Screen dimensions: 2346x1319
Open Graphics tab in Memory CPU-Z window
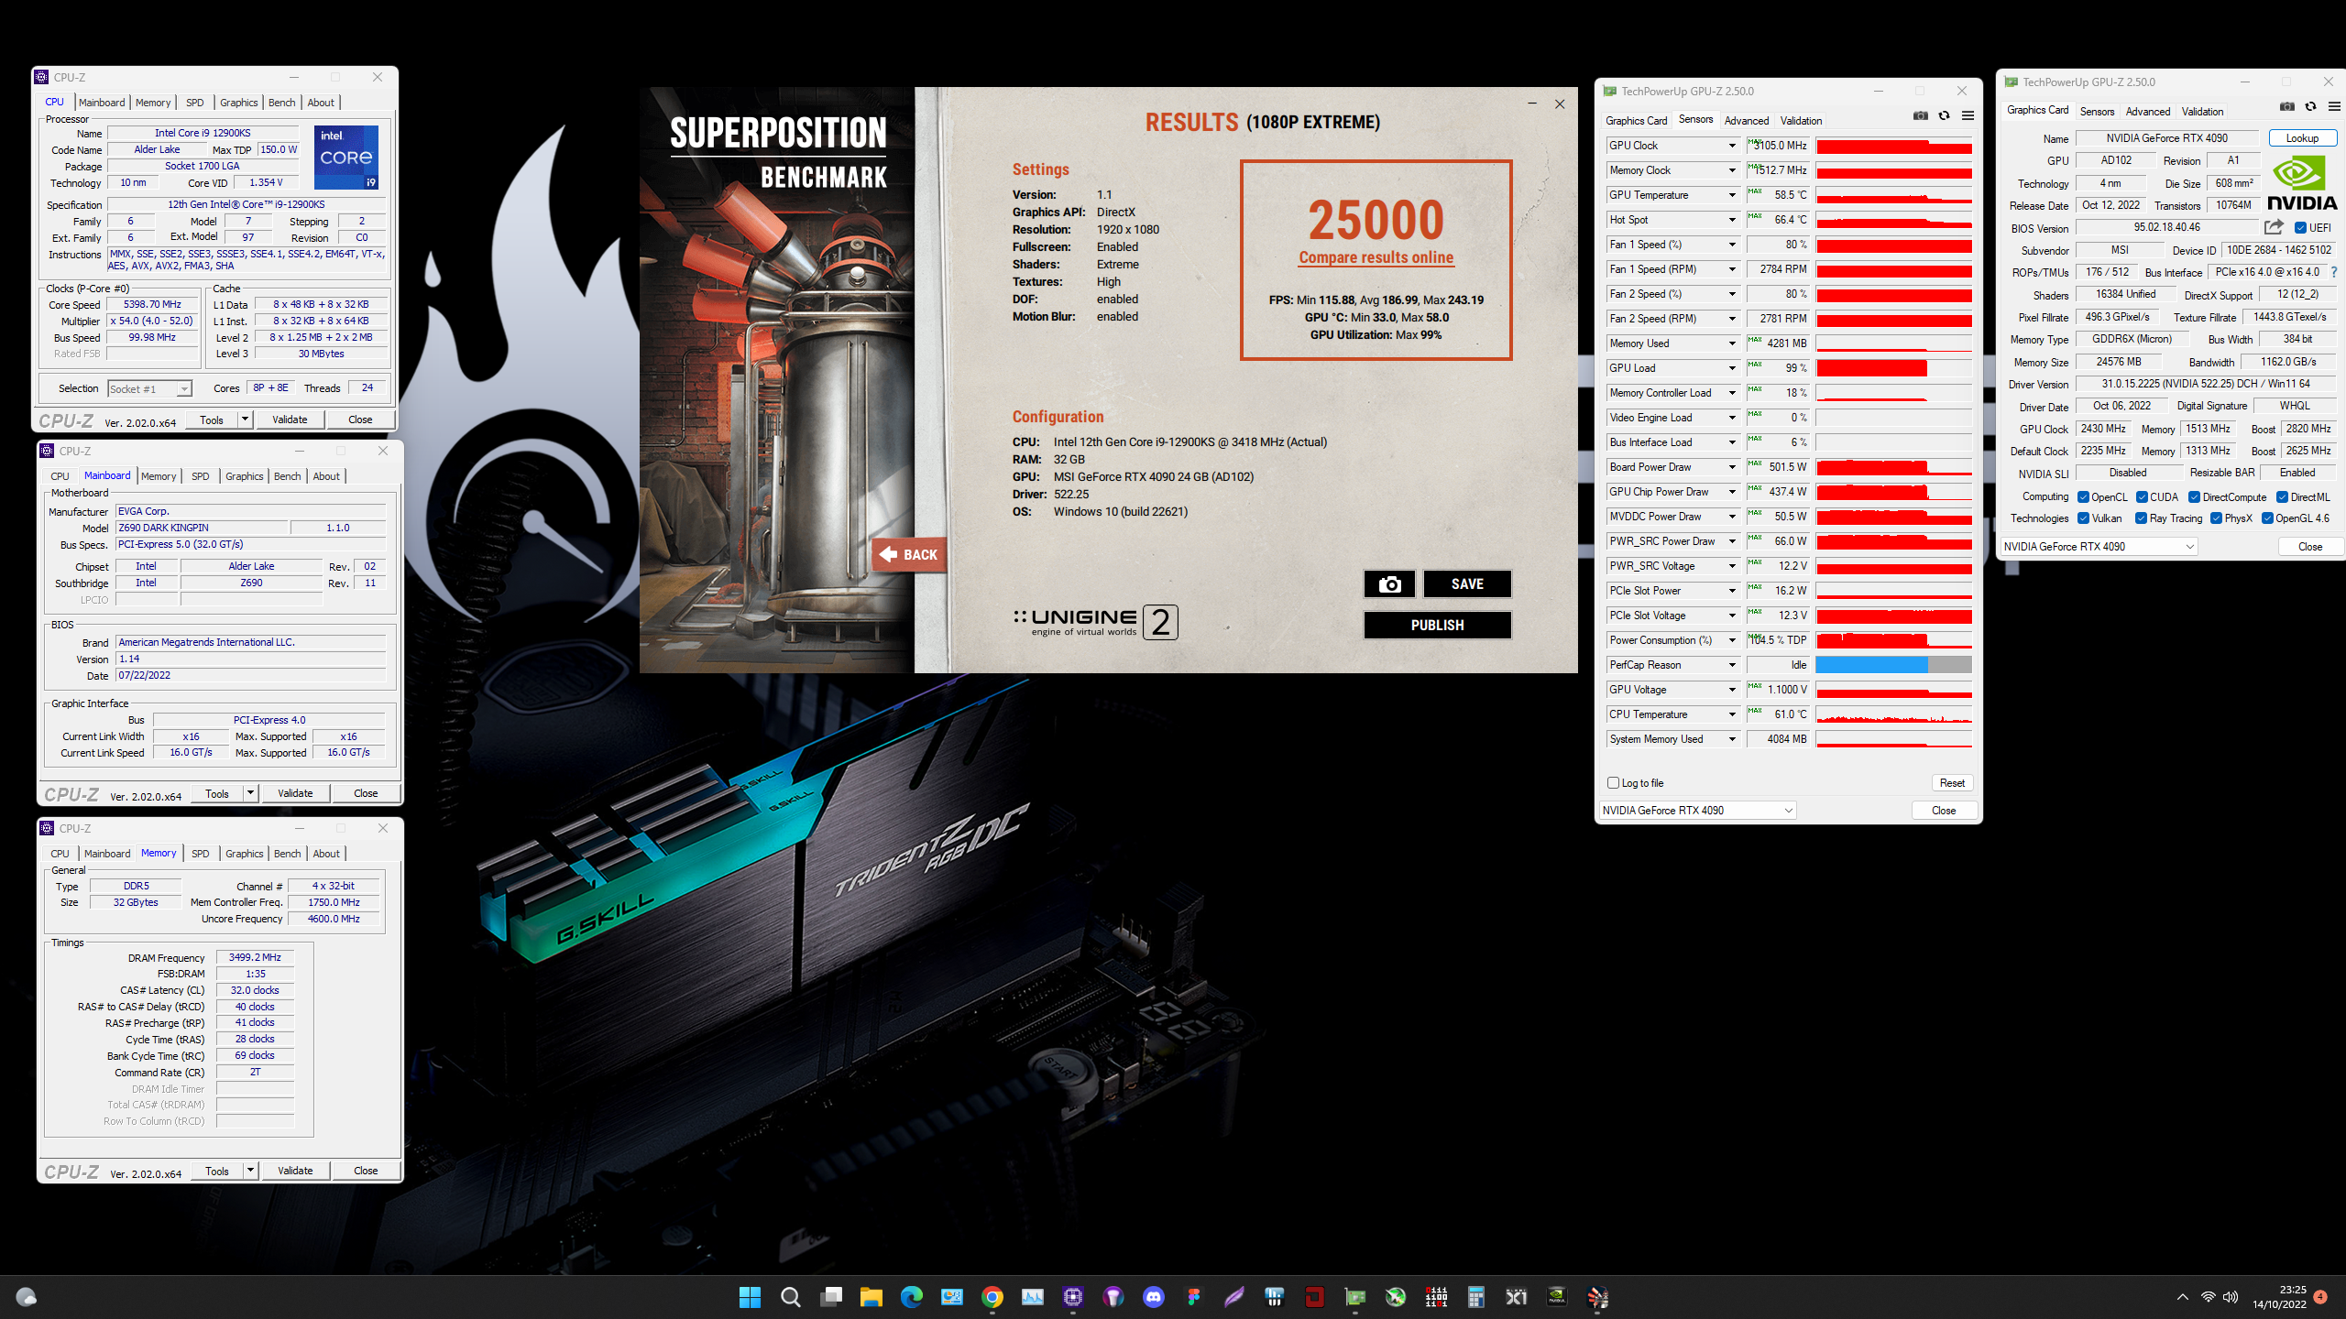pyautogui.click(x=244, y=854)
